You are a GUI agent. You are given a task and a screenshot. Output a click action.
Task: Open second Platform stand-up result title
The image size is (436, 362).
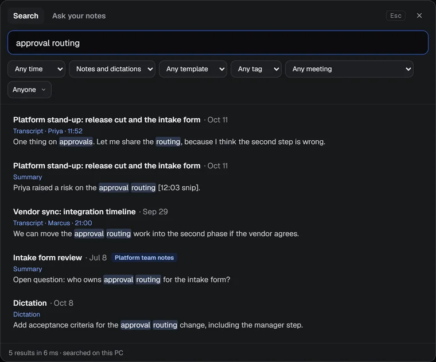(107, 165)
